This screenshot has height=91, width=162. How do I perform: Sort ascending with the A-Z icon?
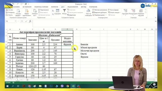53,11
